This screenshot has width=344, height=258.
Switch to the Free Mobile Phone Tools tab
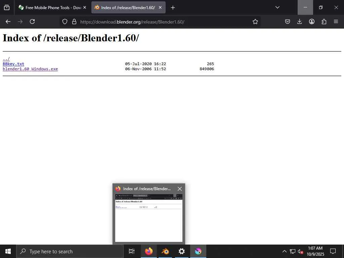(52, 7)
